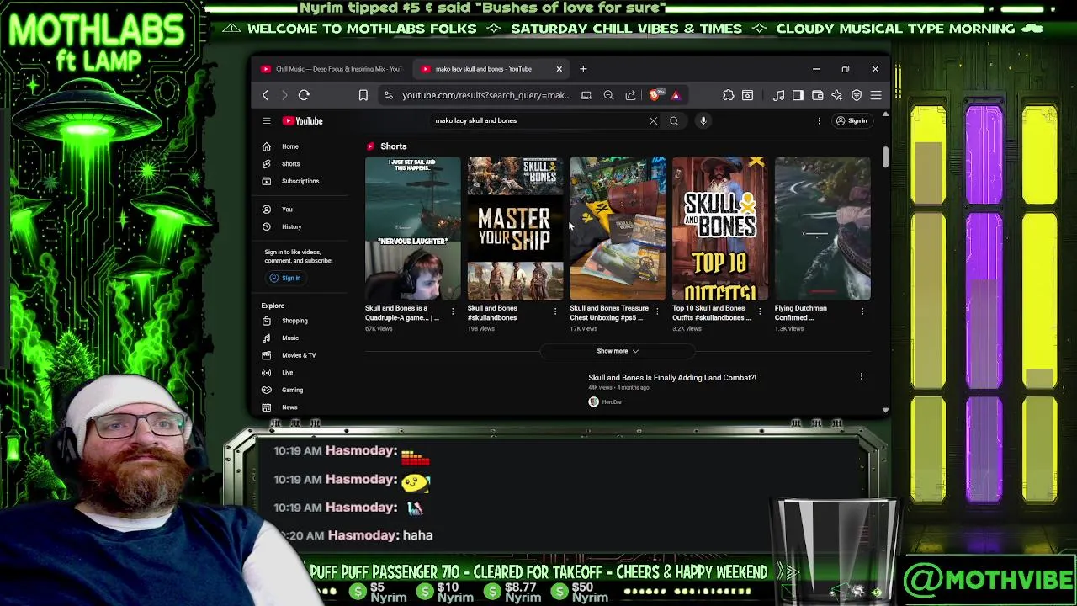
Task: Click the YouTube logo
Action: tap(303, 121)
